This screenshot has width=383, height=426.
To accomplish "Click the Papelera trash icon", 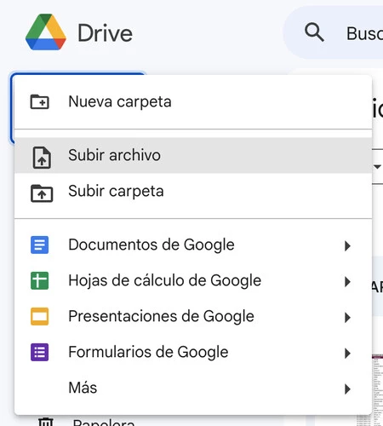I will click(46, 422).
